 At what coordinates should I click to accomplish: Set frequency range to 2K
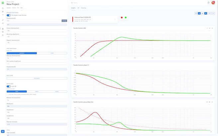(206, 13)
